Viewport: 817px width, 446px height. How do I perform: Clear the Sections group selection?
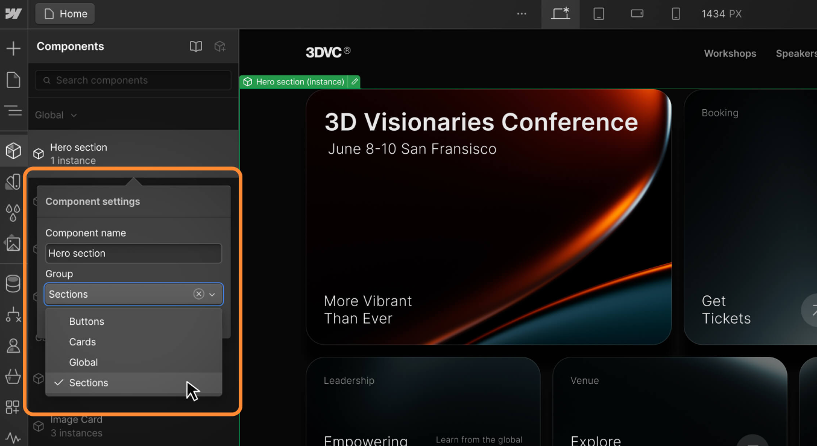pyautogui.click(x=198, y=294)
